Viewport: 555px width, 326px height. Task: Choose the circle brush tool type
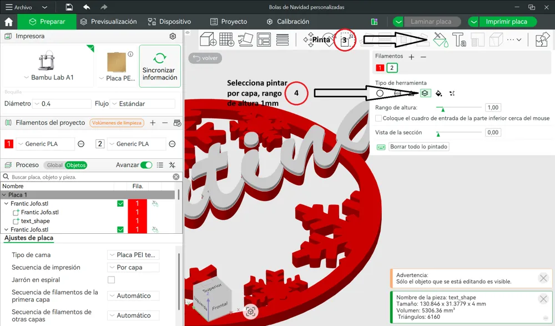click(380, 93)
